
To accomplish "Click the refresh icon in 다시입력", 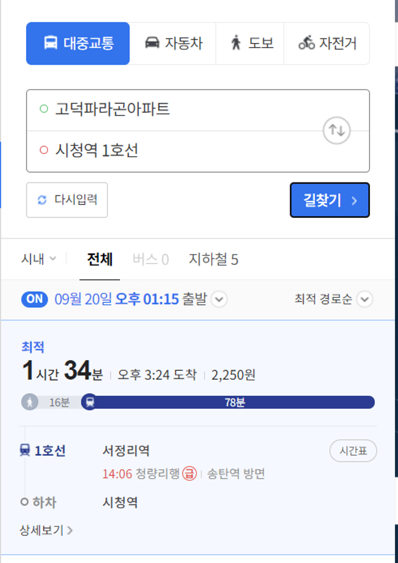I will (42, 200).
